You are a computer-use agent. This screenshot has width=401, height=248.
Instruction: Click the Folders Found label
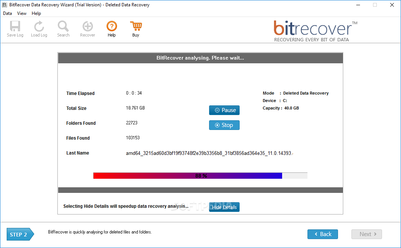[x=81, y=123]
